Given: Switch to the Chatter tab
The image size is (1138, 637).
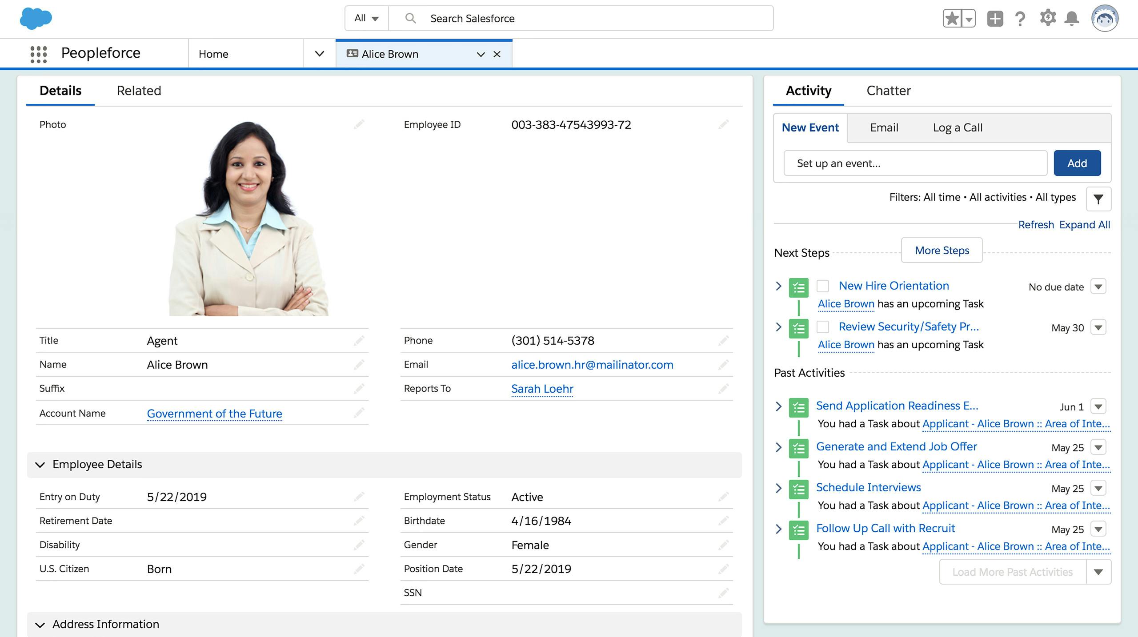Looking at the screenshot, I should point(888,91).
